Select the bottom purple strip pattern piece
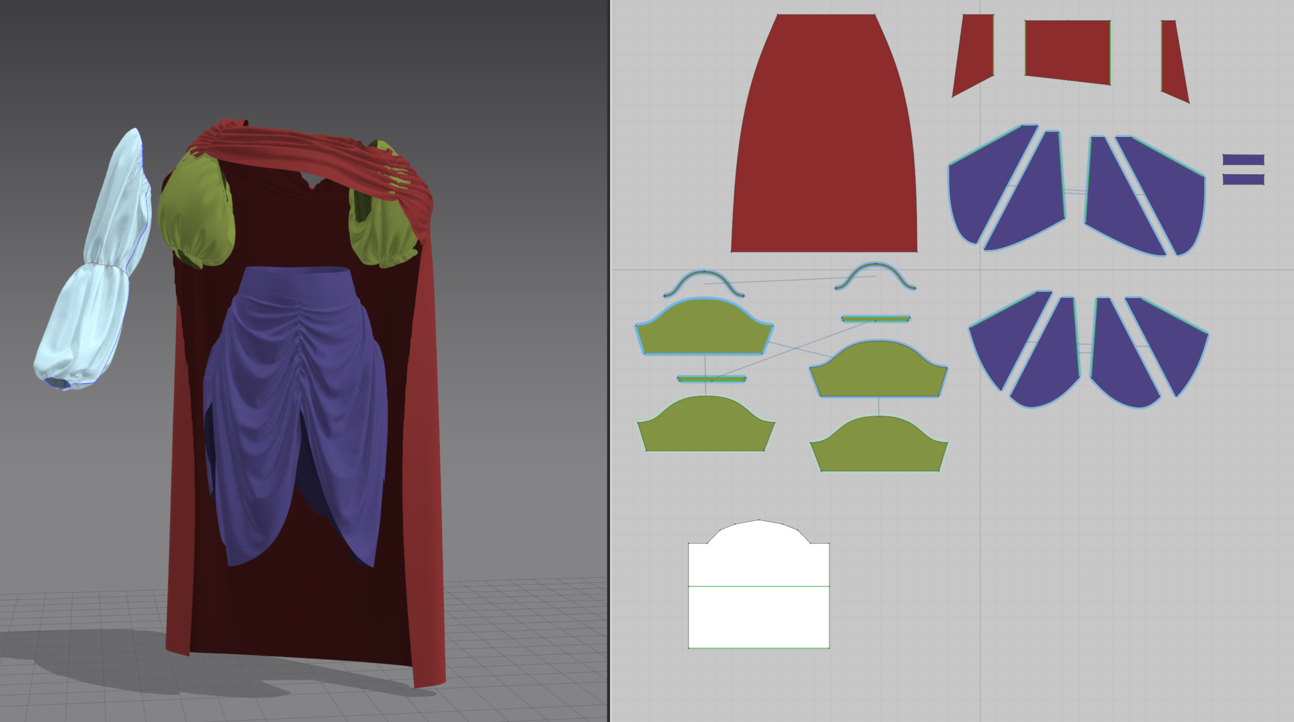Viewport: 1294px width, 722px height. point(1243,179)
